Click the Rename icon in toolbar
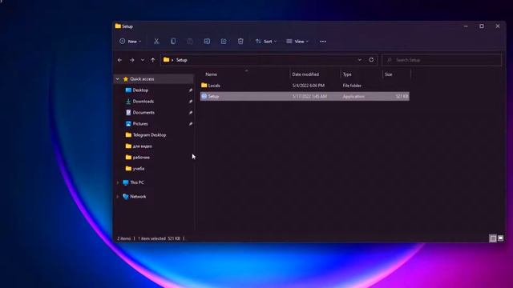The height and width of the screenshot is (288, 513). point(207,41)
